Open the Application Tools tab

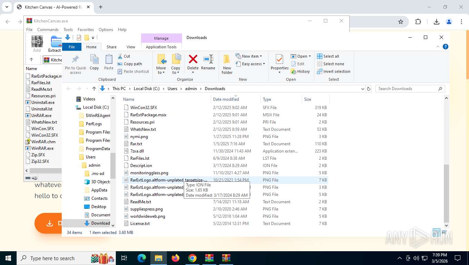[161, 47]
